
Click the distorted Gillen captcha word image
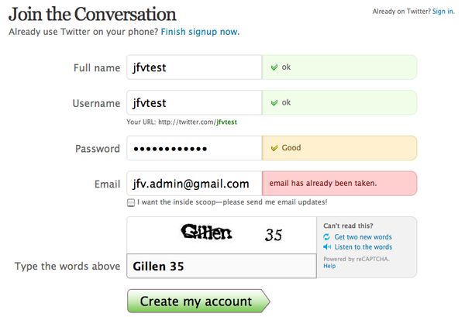[x=206, y=233]
